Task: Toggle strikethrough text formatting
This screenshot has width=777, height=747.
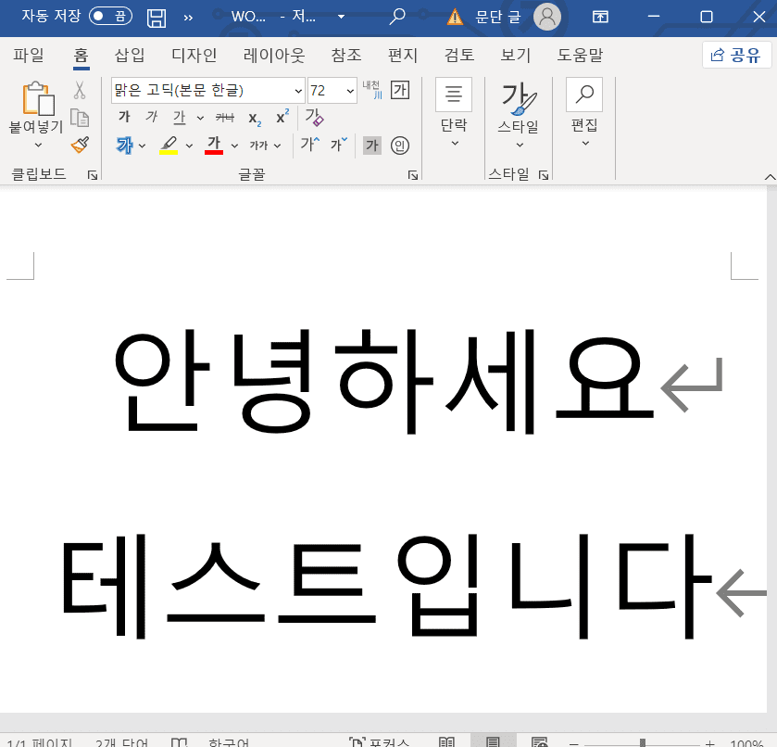Action: (224, 118)
